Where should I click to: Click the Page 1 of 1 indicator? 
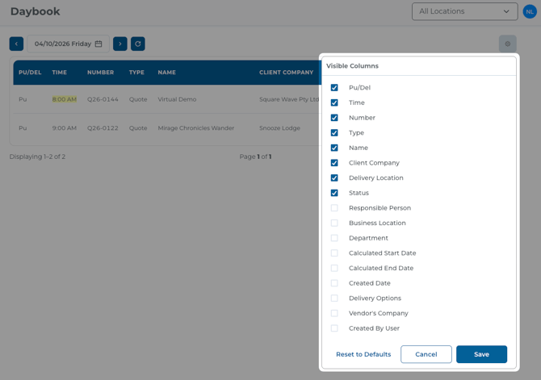point(255,157)
